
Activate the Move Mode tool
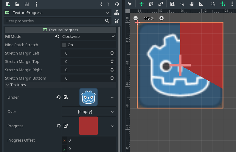(142, 4)
